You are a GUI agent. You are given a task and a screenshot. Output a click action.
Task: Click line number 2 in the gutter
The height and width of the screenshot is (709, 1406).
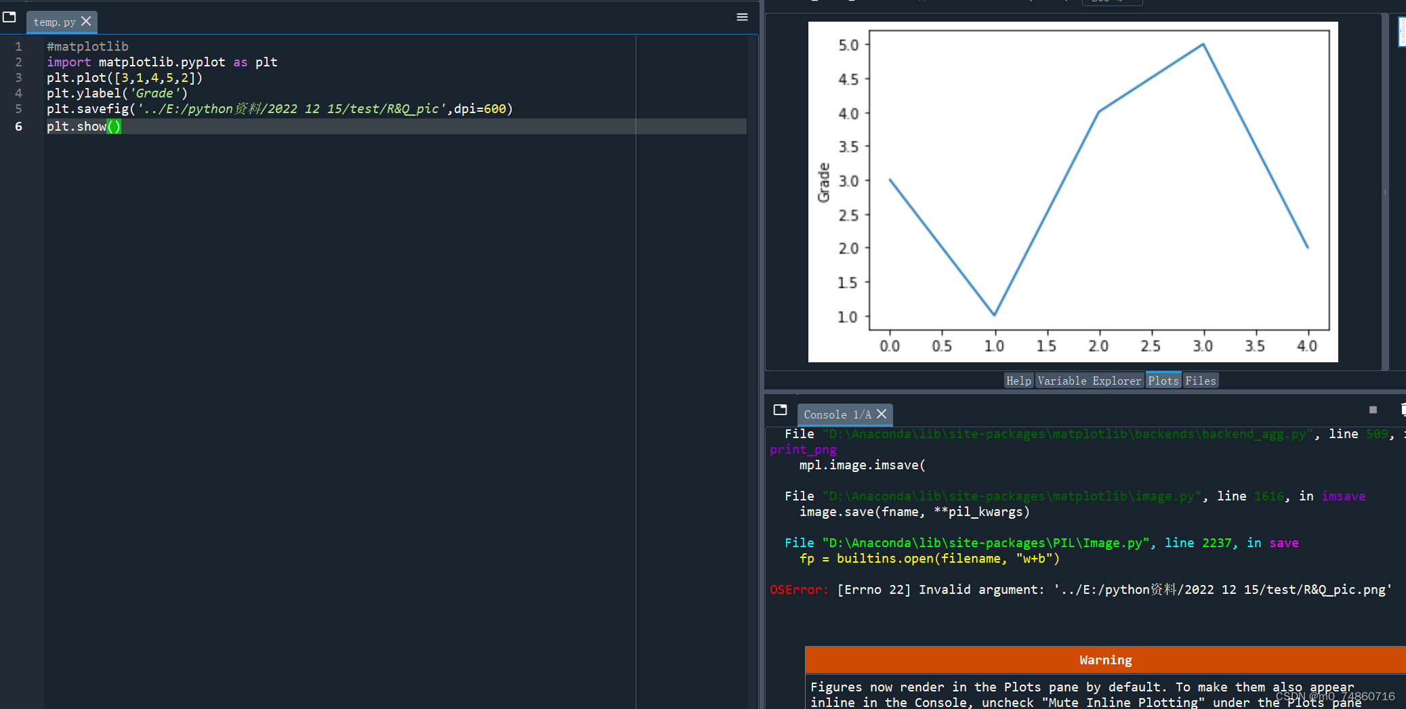pos(18,62)
